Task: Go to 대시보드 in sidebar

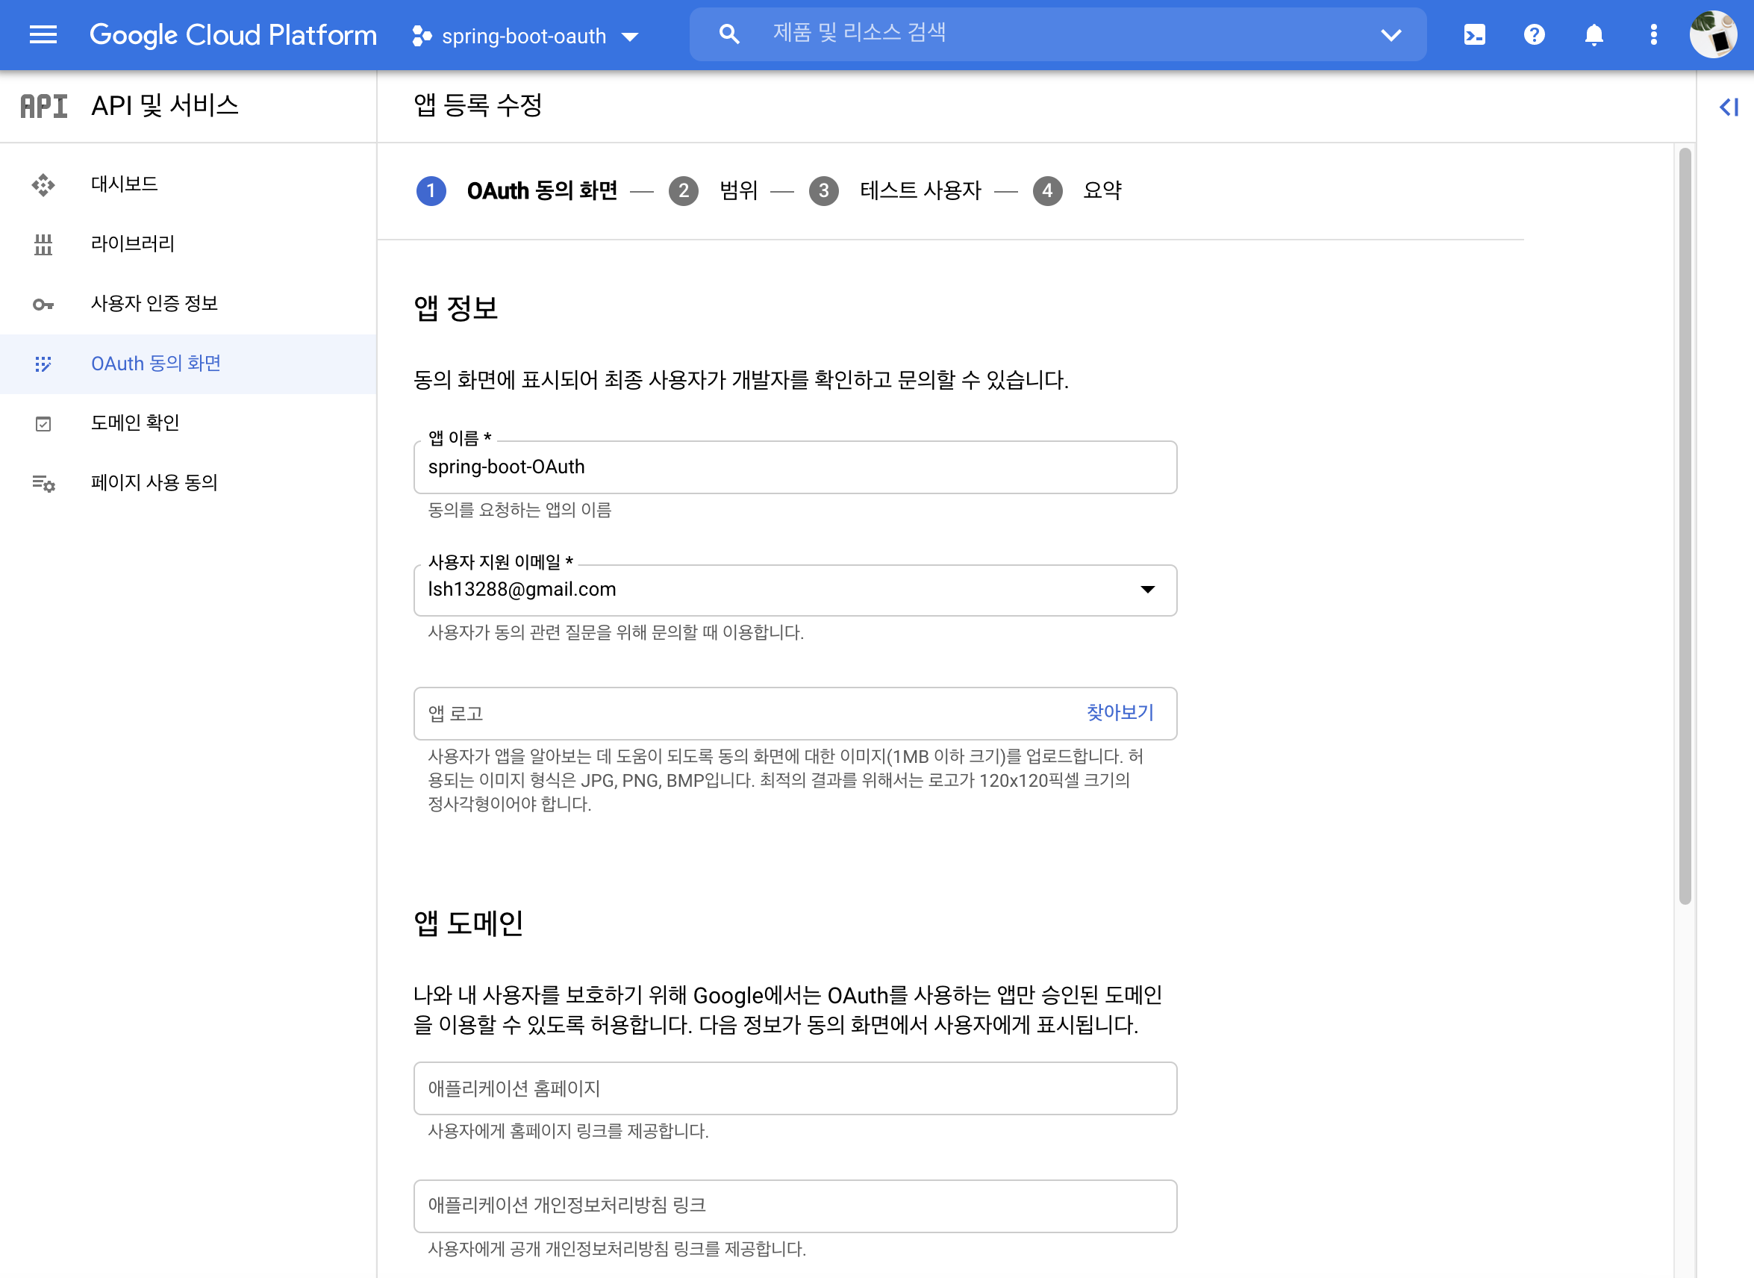Action: (x=124, y=184)
